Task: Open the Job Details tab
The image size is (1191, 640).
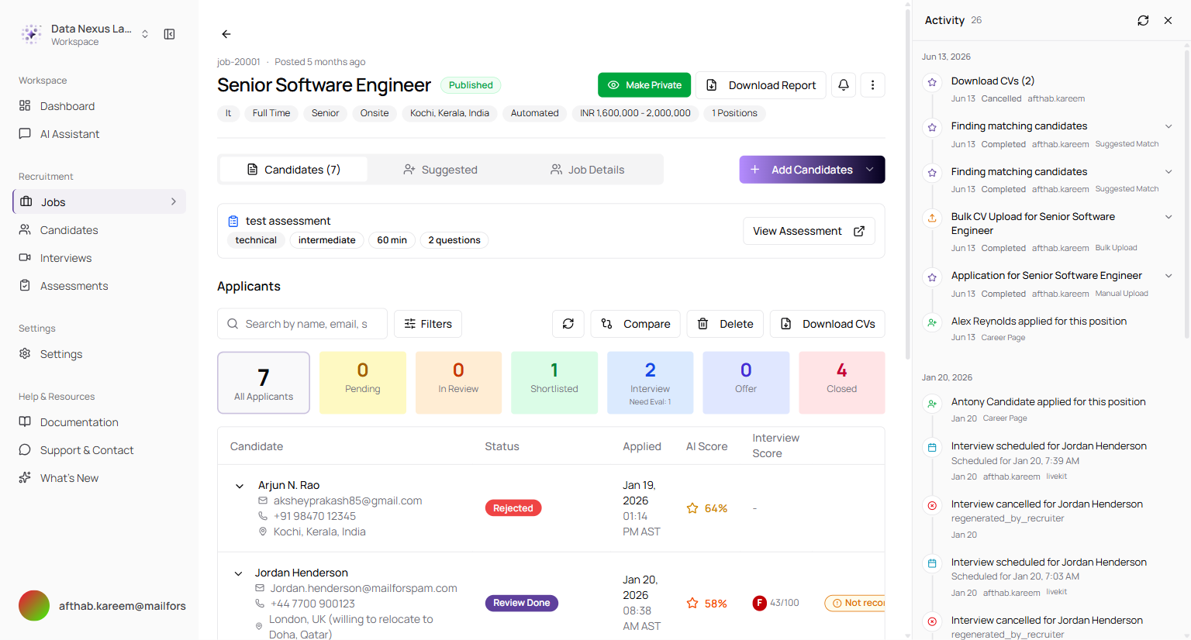Action: click(x=587, y=170)
